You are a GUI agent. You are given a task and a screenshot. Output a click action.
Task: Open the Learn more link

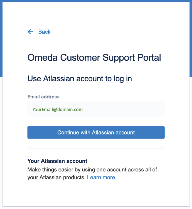101,177
